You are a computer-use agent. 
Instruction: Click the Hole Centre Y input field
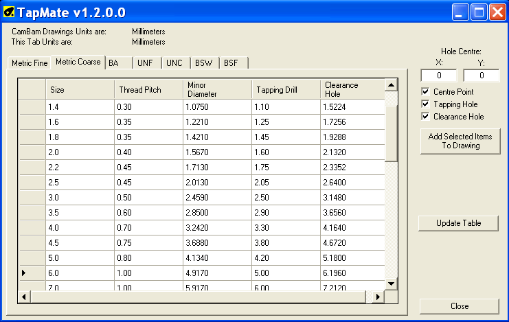click(482, 76)
